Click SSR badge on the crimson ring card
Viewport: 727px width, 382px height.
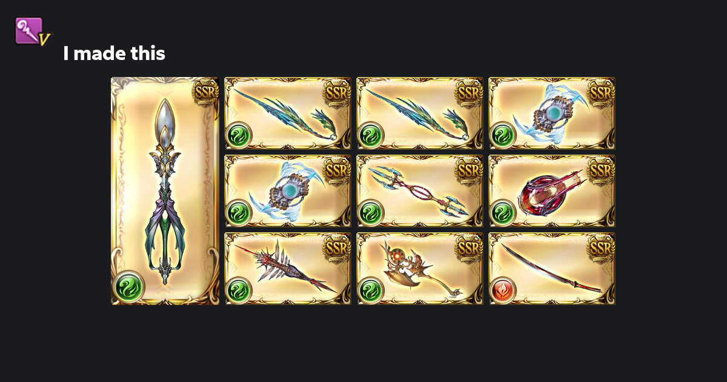pyautogui.click(x=601, y=170)
